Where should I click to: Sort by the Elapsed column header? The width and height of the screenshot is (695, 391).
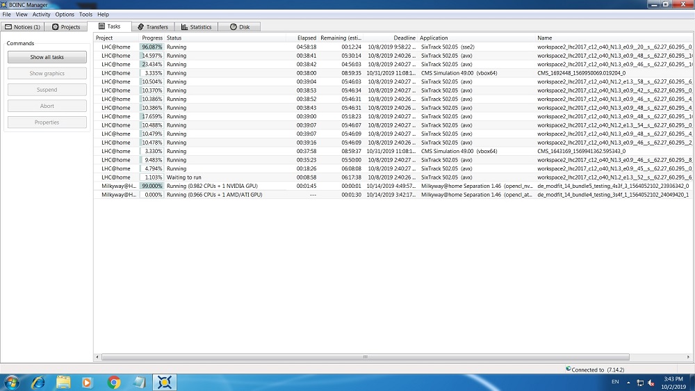[x=302, y=38]
